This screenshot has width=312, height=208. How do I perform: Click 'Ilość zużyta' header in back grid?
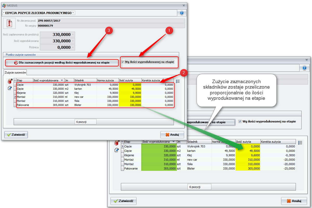[248, 142]
